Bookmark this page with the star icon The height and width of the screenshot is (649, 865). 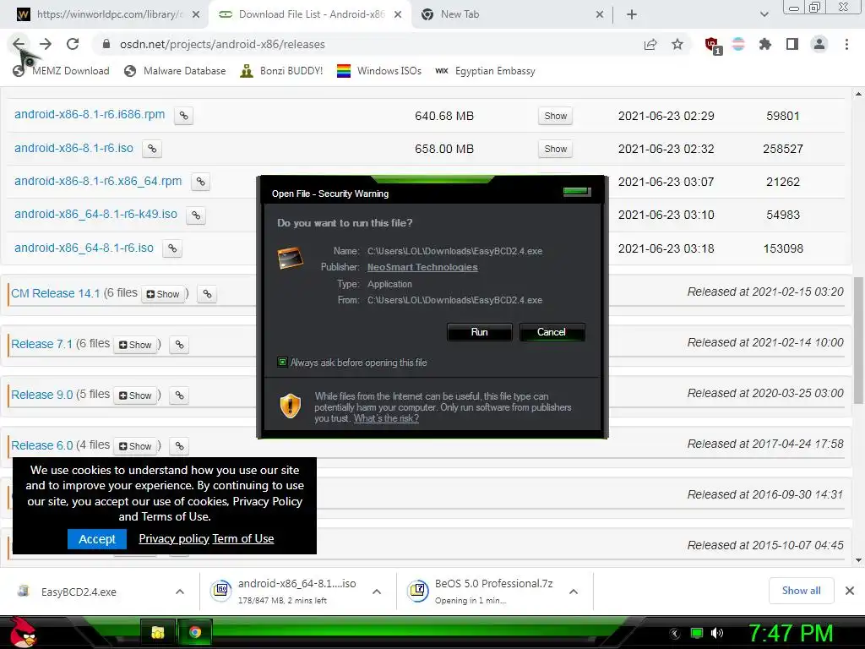[677, 44]
